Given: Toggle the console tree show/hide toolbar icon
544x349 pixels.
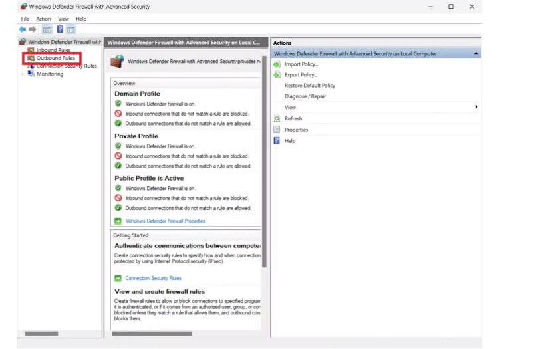Looking at the screenshot, I should coord(47,29).
